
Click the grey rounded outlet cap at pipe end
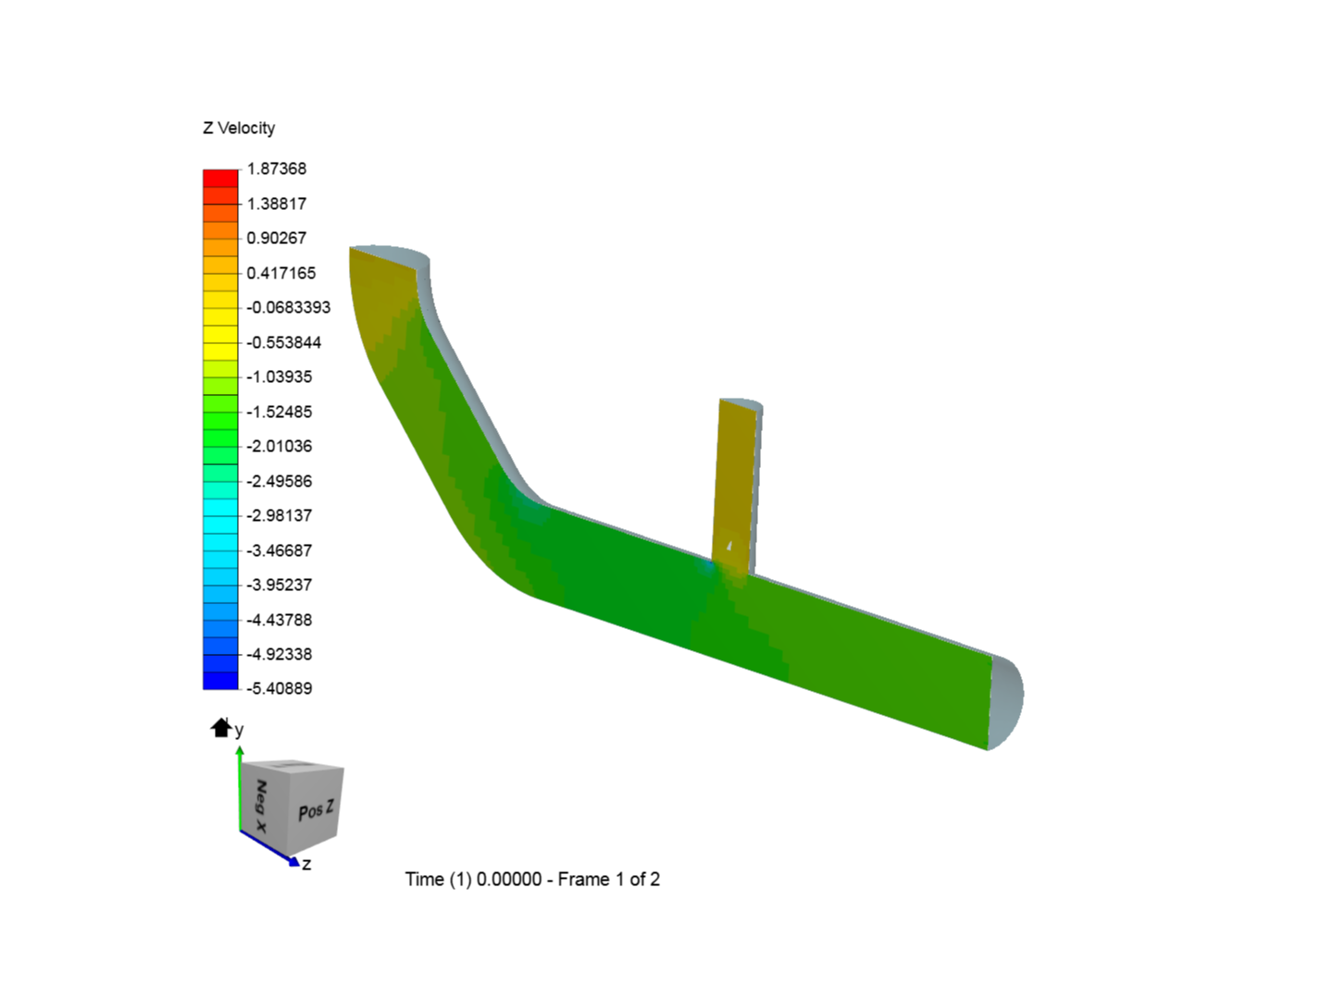(1007, 701)
